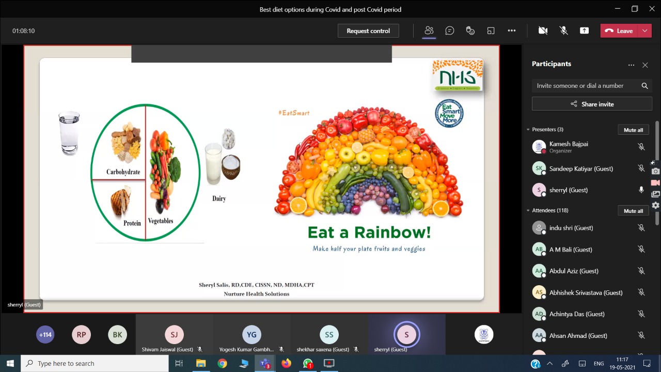Collapse the Presenters (3) section
Screen dimensions: 661x372
528,129
